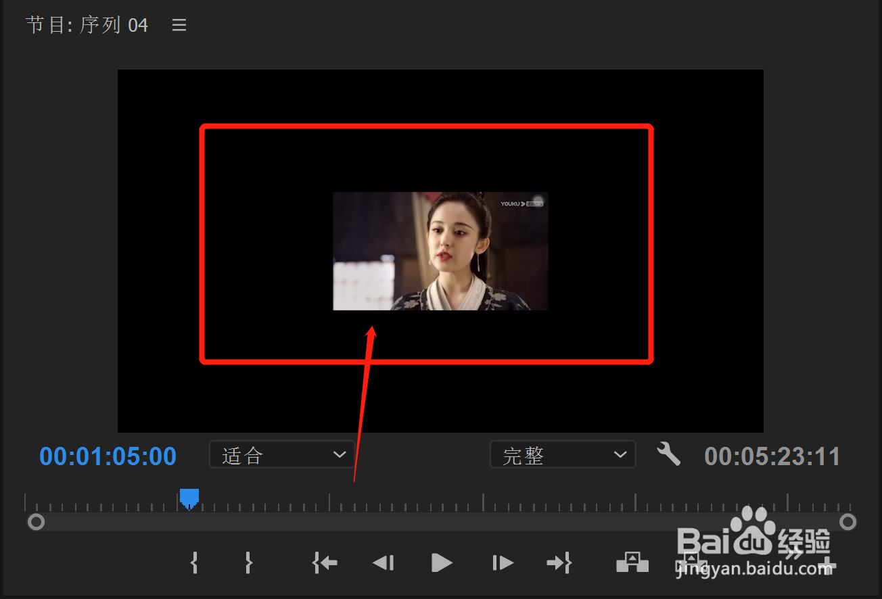The image size is (882, 599).
Task: Step forward one frame
Action: 503,562
